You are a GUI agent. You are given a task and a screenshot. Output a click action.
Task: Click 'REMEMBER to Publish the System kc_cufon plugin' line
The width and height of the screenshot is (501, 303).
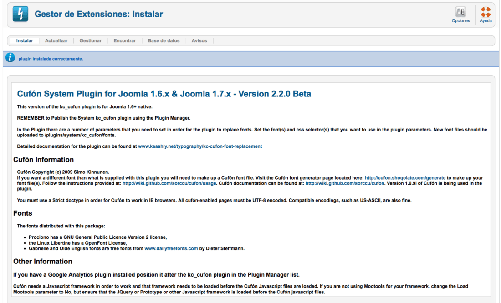tap(103, 118)
